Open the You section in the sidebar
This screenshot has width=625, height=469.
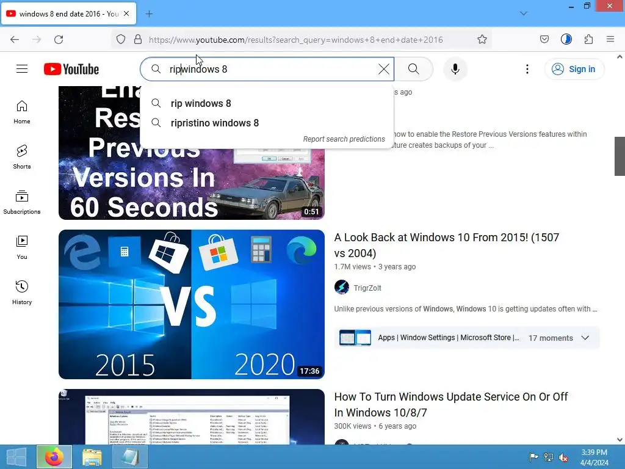22,248
